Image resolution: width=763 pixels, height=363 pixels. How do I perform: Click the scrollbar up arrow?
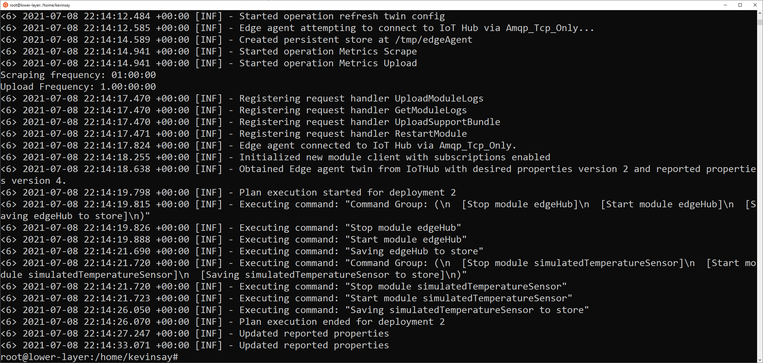click(759, 14)
